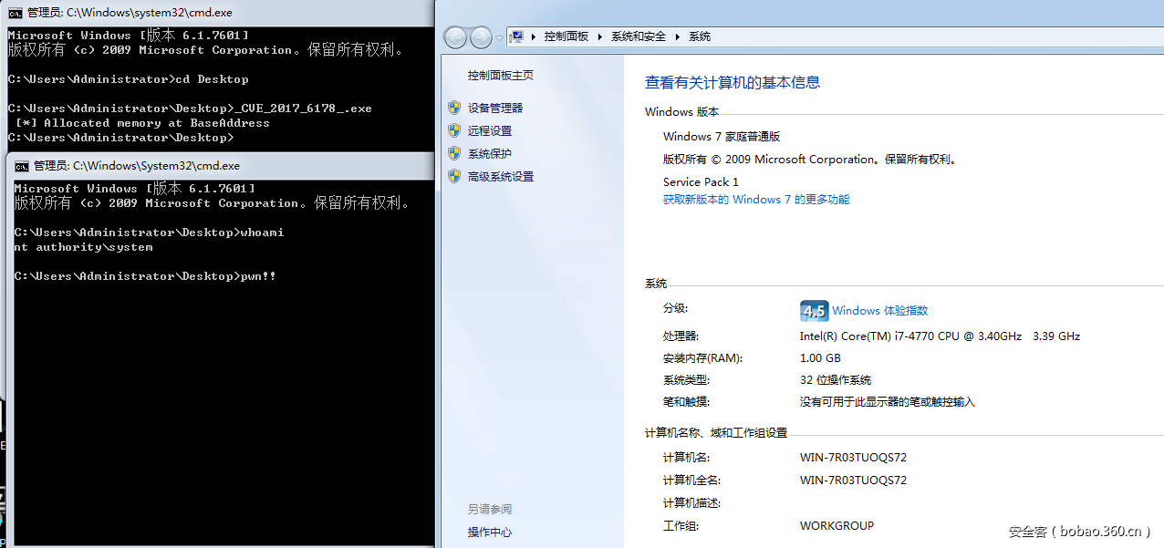Click the 4.5 Windows Experience Index badge

point(814,310)
